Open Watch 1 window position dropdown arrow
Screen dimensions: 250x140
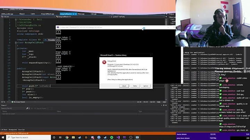161,105
